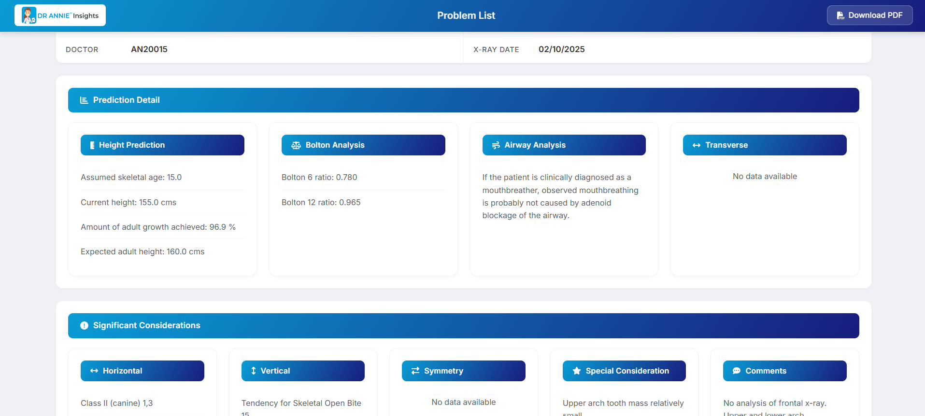Image resolution: width=925 pixels, height=416 pixels.
Task: Click 'No analysis of frontal x-ray.' text
Action: pos(775,403)
